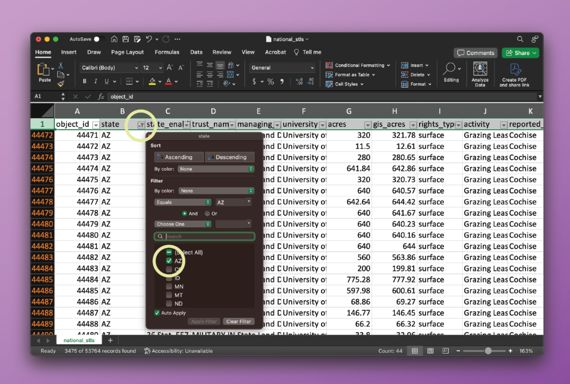Switch to the Data ribbon tab
This screenshot has height=384, width=570.
pos(196,52)
